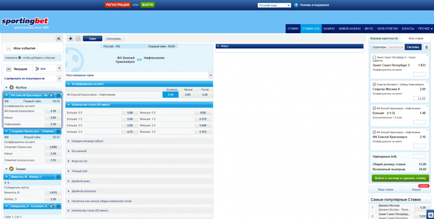Click stake input for Зенит Санкт-Петербург 2
The height and width of the screenshot is (219, 434).
coord(419,74)
